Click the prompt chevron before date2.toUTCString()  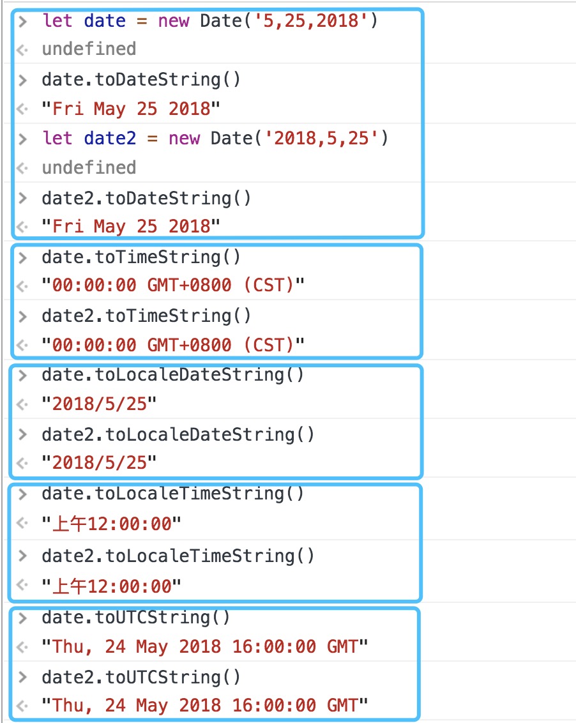(24, 677)
